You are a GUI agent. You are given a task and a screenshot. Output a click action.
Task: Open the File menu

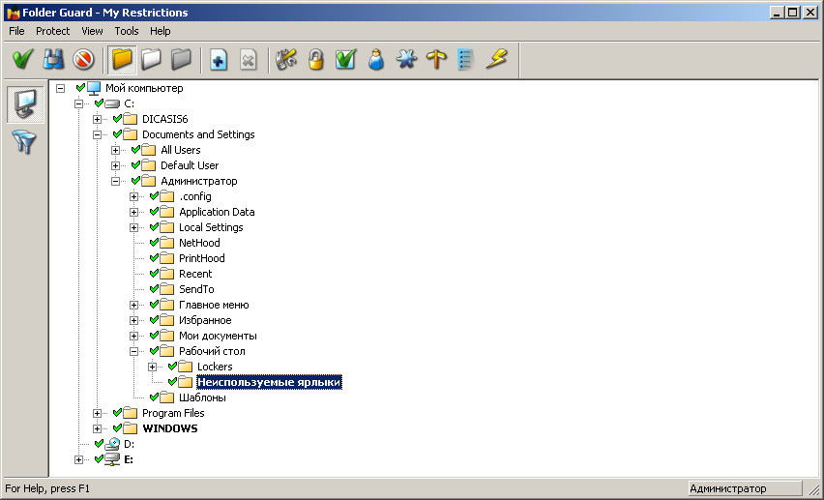point(16,31)
